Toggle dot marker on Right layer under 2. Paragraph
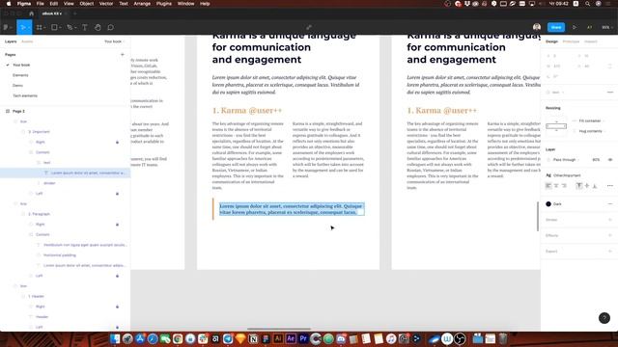618x347 pixels. tap(117, 225)
